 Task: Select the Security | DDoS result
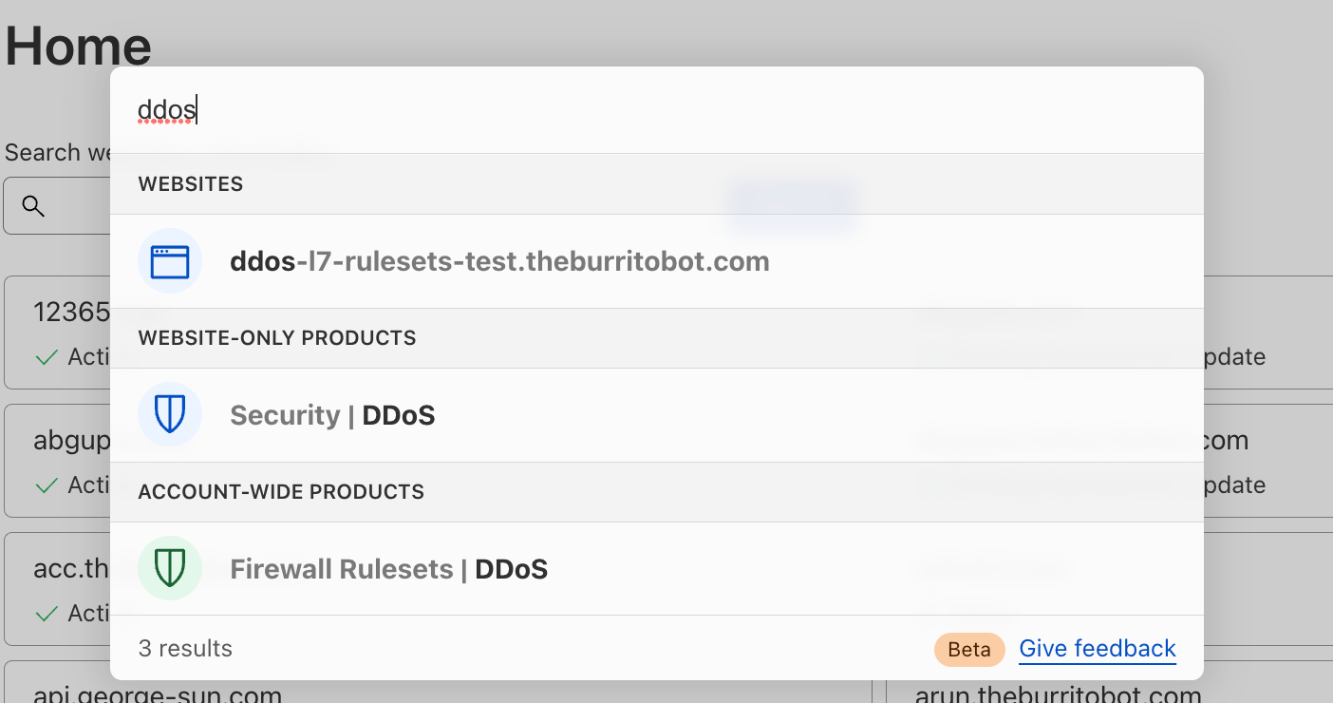click(657, 415)
